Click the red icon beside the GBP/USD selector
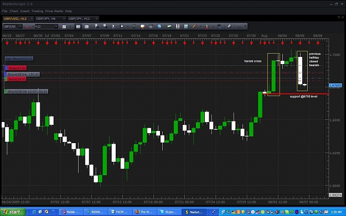The height and width of the screenshot is (216, 346). [27, 27]
